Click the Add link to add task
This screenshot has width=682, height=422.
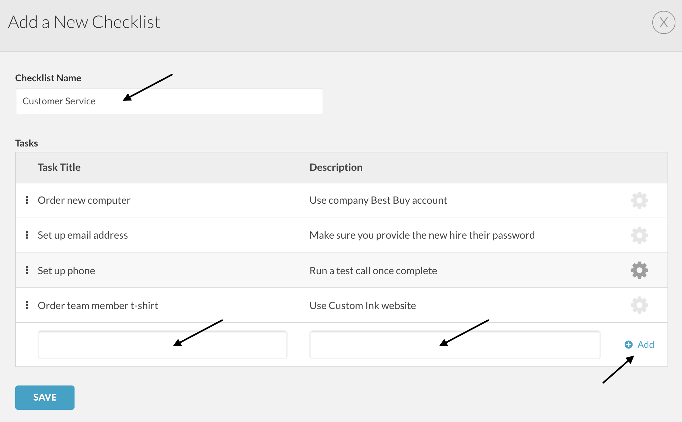coord(645,345)
